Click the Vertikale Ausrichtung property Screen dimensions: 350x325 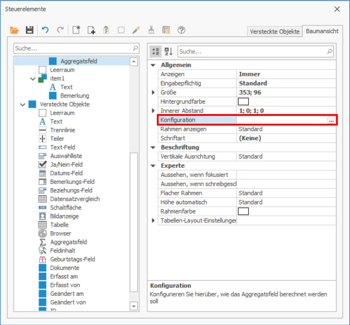click(247, 157)
